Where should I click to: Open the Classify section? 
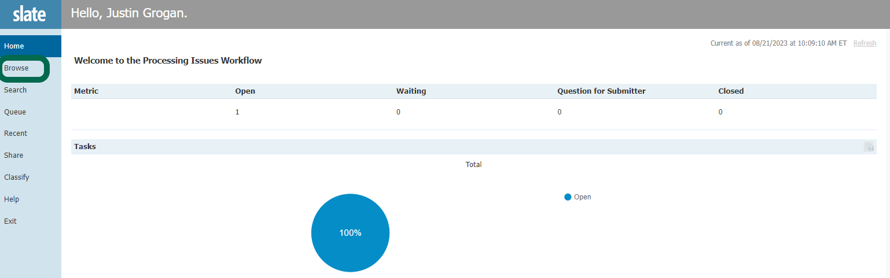(17, 177)
